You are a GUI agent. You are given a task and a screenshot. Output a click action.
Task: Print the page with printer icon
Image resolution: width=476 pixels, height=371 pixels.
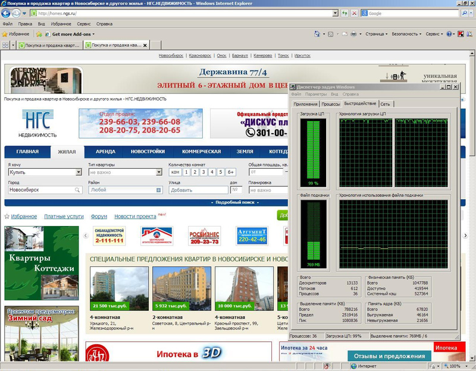353,34
